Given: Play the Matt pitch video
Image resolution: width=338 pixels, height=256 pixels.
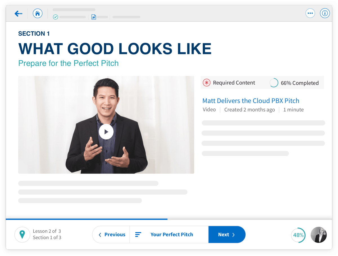Looking at the screenshot, I should coord(106,132).
